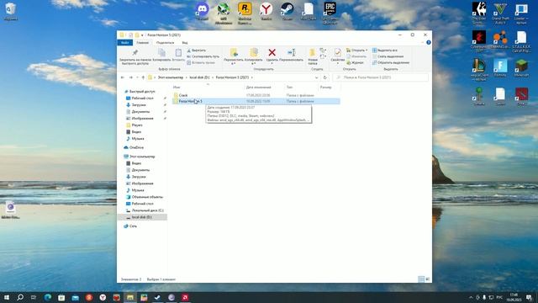Switch to the View ribbon tab

click(185, 43)
